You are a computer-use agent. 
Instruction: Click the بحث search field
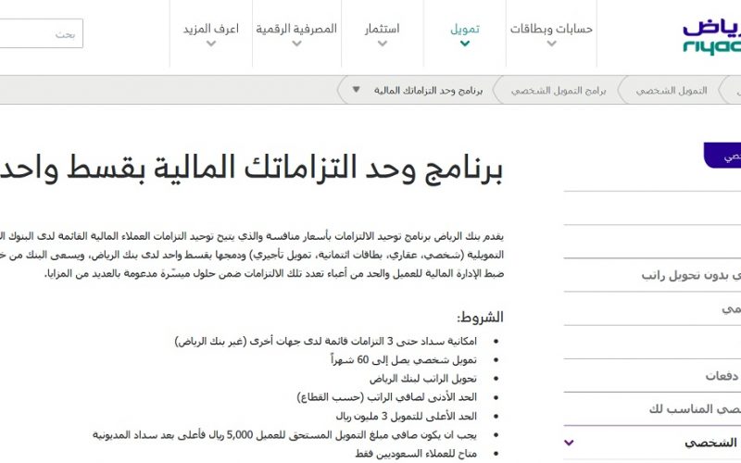[x=41, y=33]
